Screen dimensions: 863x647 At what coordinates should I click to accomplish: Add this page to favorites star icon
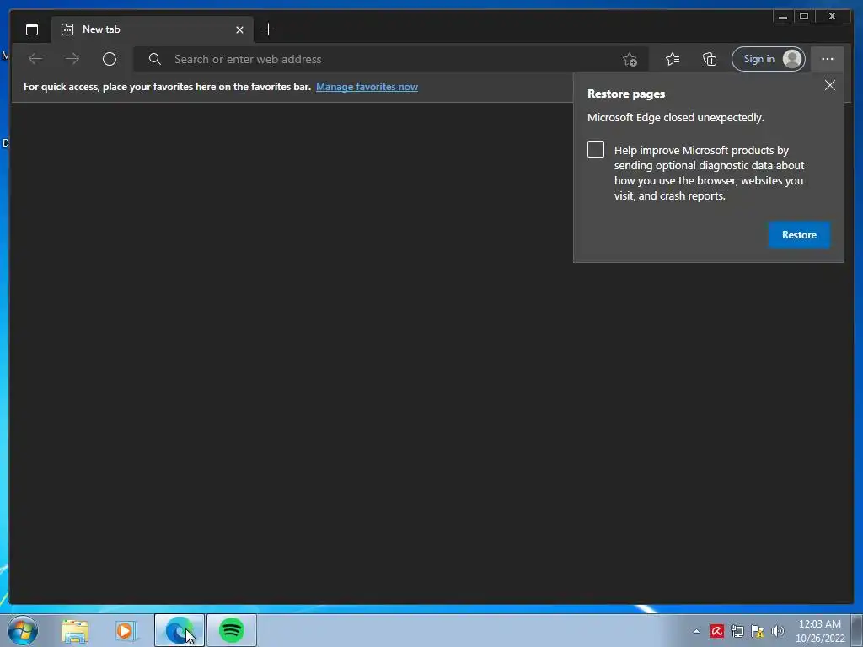(630, 59)
